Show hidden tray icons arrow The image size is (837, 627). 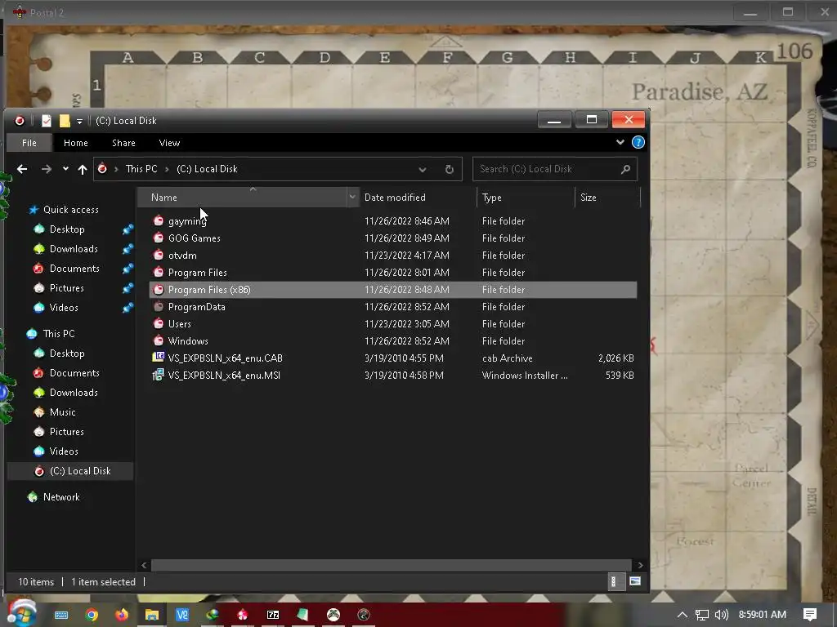(x=683, y=615)
